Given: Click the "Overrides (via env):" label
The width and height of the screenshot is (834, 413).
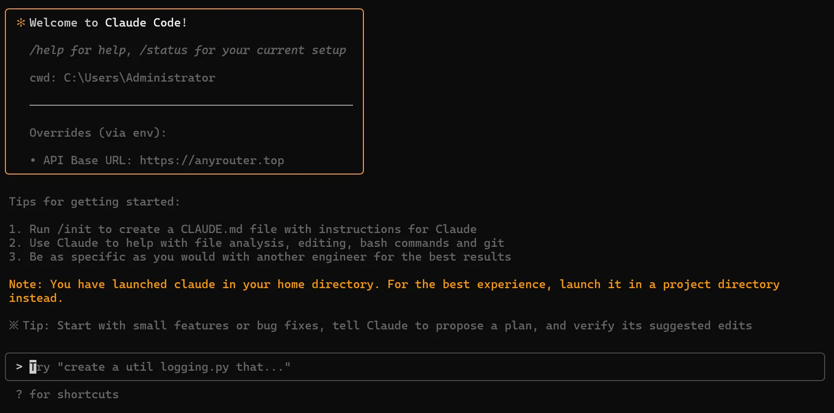Looking at the screenshot, I should (x=98, y=133).
